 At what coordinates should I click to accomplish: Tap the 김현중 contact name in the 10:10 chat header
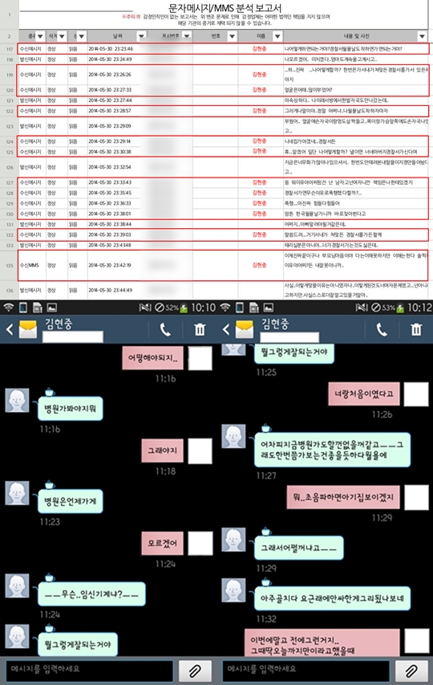pos(59,324)
